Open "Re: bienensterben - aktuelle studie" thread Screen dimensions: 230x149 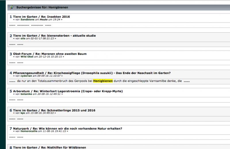(x=69, y=35)
